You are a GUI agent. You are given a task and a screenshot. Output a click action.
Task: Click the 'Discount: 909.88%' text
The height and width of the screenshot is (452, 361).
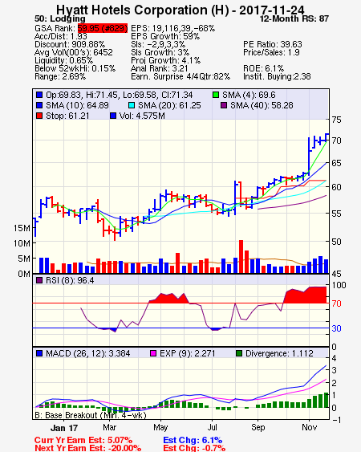pyautogui.click(x=70, y=44)
